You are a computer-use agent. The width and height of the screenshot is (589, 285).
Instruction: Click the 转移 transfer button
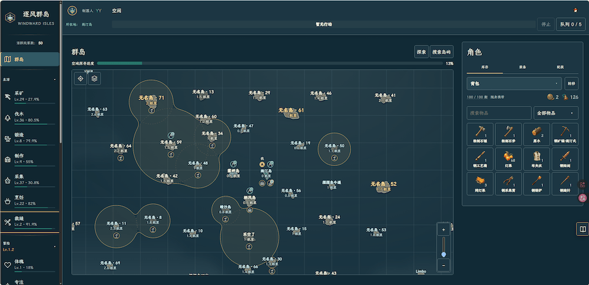[x=571, y=84]
